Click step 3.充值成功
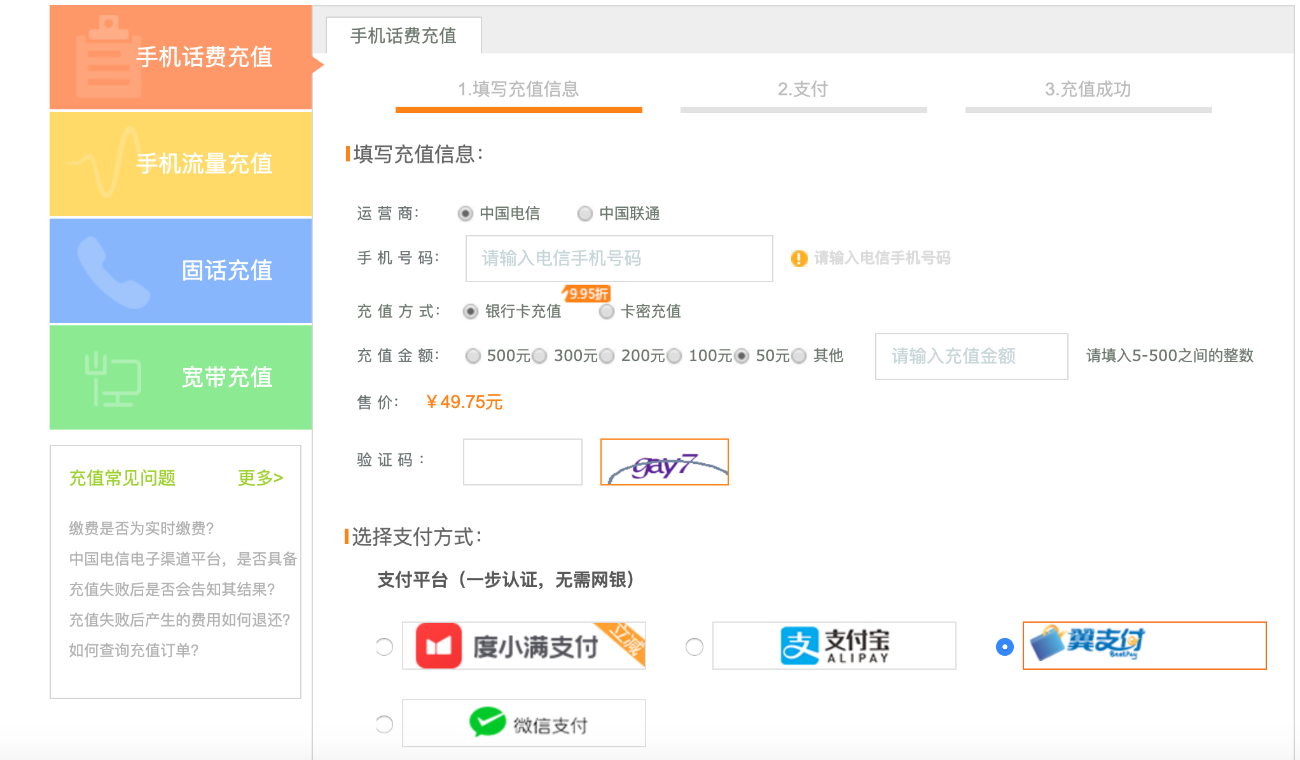 1088,89
